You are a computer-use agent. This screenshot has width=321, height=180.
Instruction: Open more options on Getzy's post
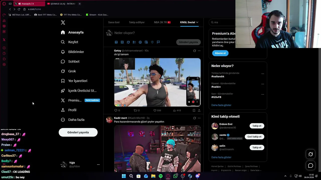point(199,51)
